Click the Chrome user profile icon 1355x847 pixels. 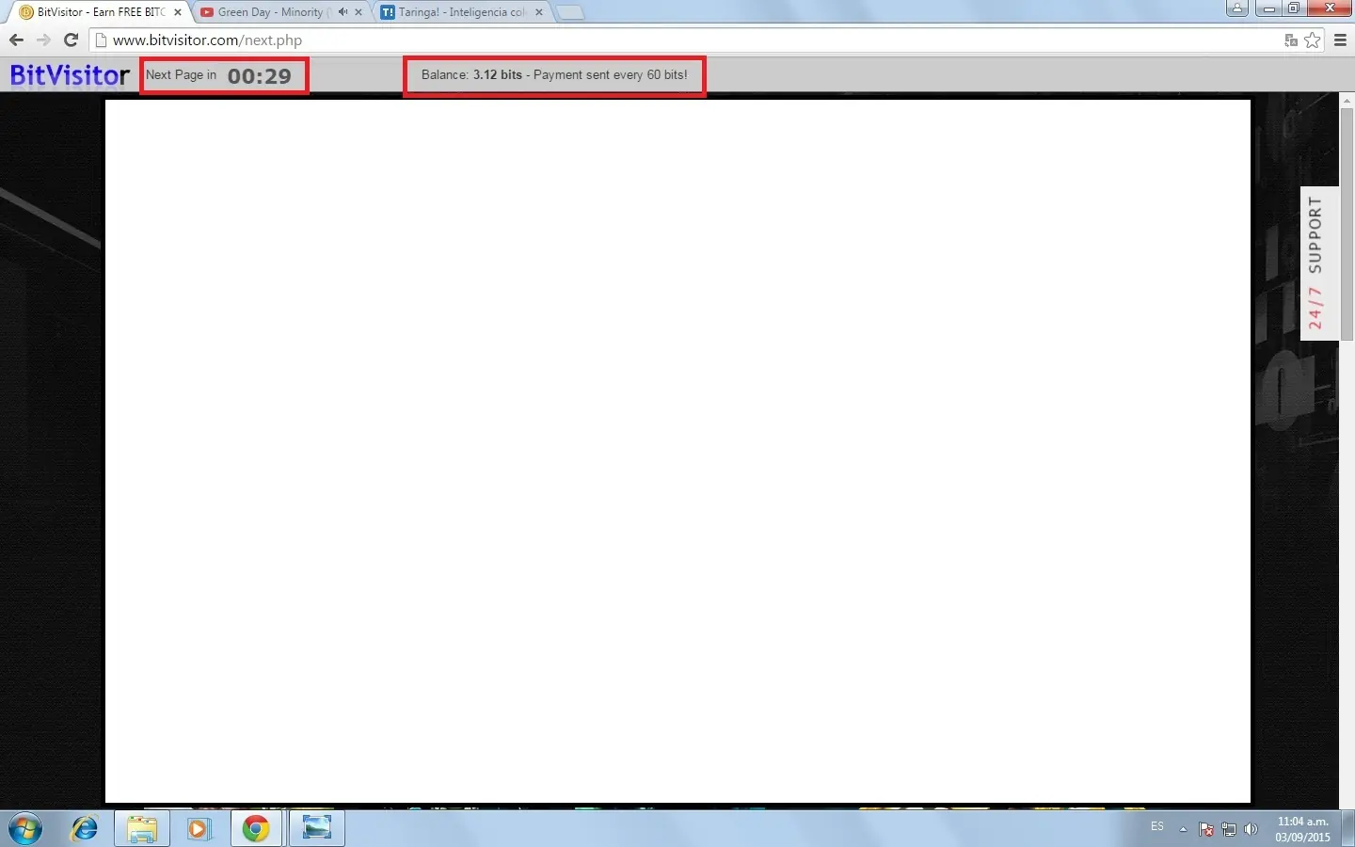click(x=1237, y=8)
